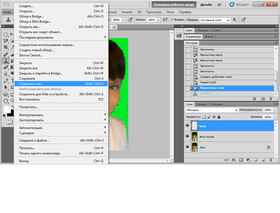Switch to the 'Каналы' tab
Screen dimensions: 280x213
point(202,104)
